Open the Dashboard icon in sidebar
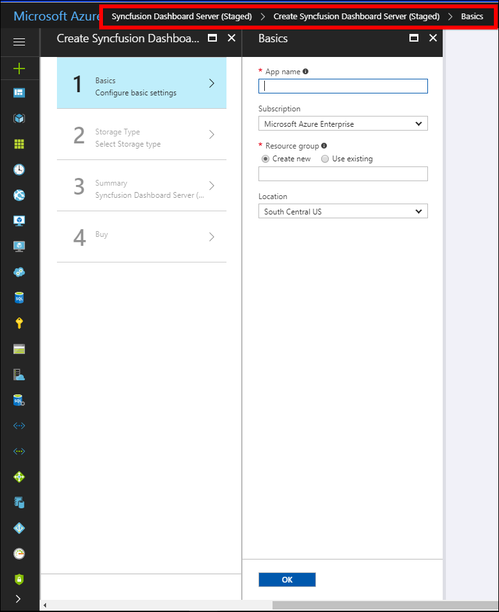Image resolution: width=499 pixels, height=612 pixels. click(x=19, y=93)
